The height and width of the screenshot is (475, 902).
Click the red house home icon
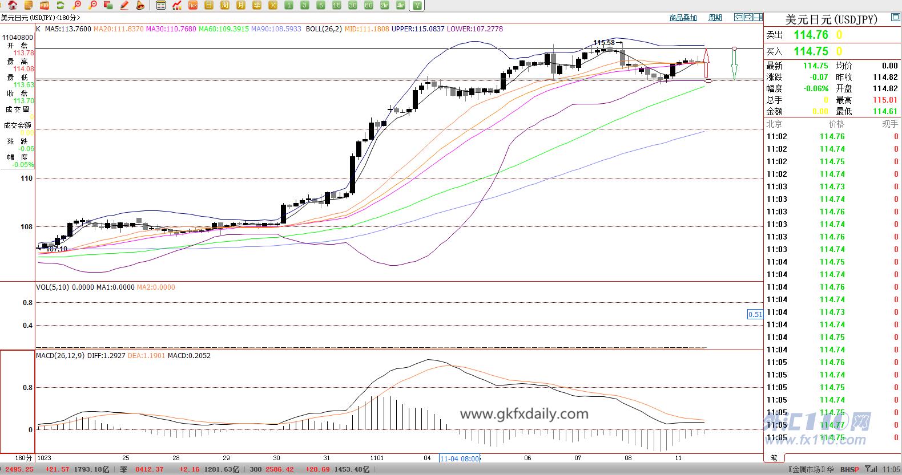[x=13, y=5]
